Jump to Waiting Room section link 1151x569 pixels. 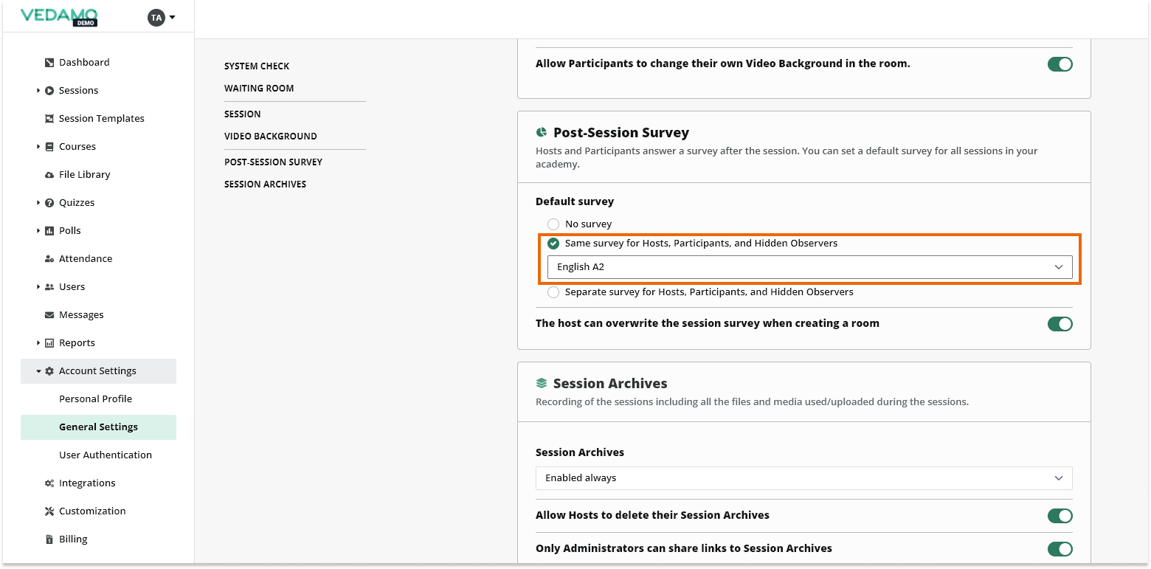pos(259,89)
